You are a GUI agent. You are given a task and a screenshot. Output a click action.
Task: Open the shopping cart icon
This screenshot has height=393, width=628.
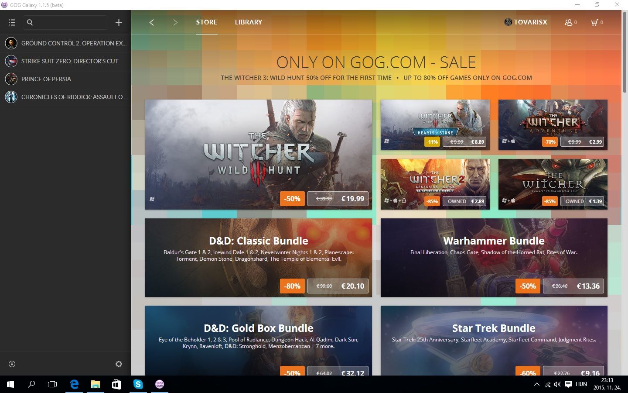point(596,22)
